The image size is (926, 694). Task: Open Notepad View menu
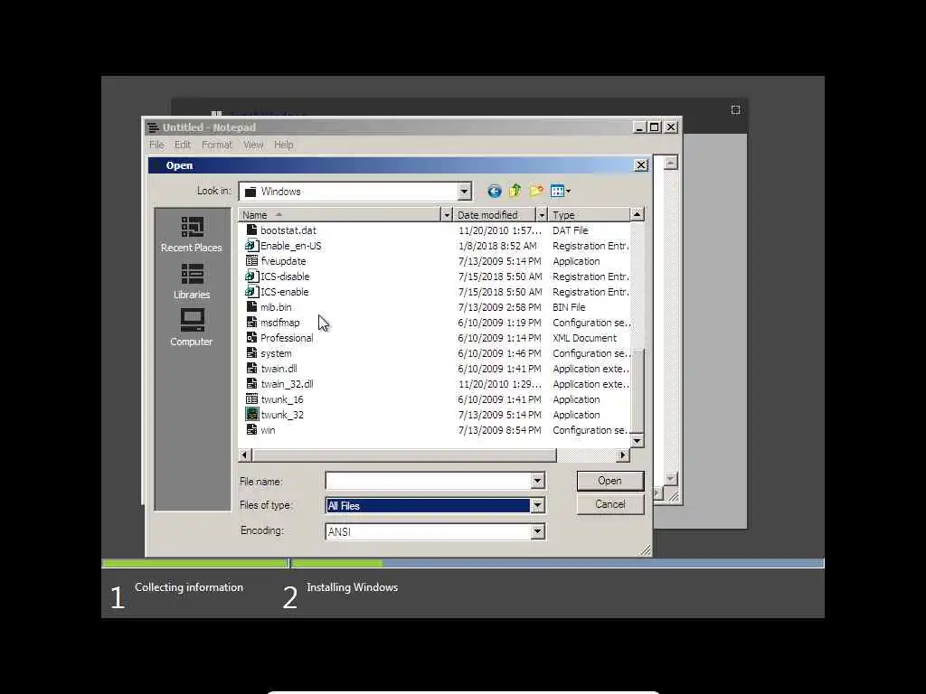pyautogui.click(x=253, y=145)
